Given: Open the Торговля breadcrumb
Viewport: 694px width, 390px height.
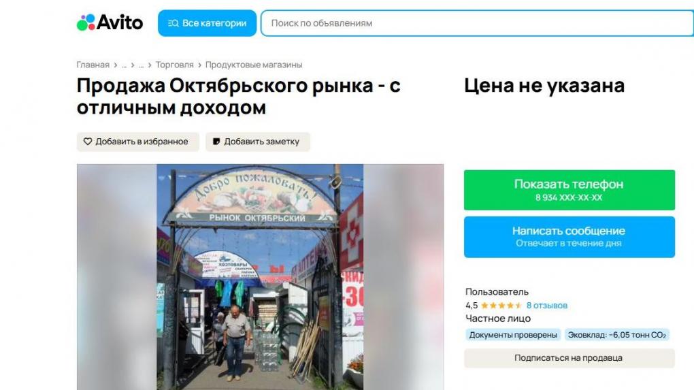Looking at the screenshot, I should click(x=174, y=65).
